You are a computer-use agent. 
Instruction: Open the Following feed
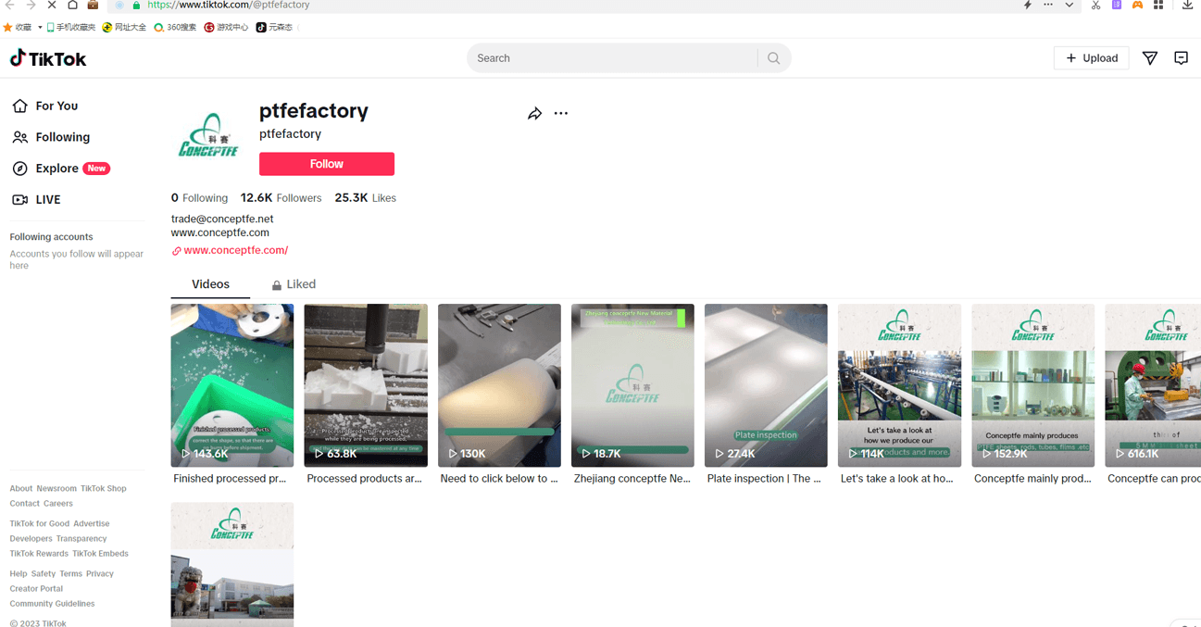click(x=51, y=137)
